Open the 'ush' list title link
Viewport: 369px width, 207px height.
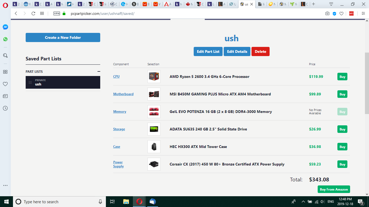coord(232,38)
